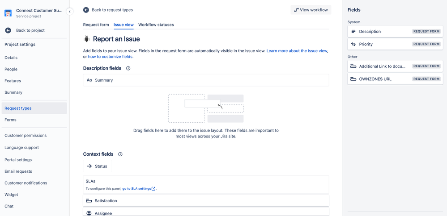This screenshot has height=216, width=447.
Task: Collapse the sidebar with the chevron button
Action: [x=69, y=11]
